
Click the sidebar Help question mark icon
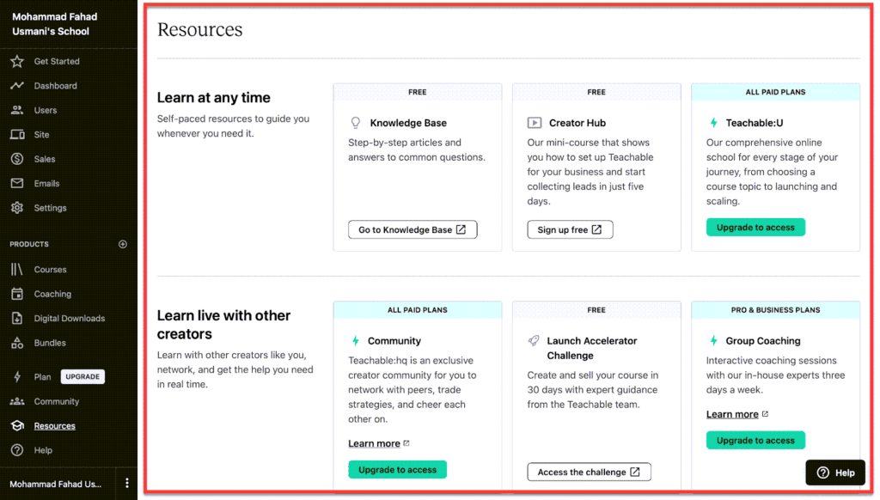[x=17, y=450]
